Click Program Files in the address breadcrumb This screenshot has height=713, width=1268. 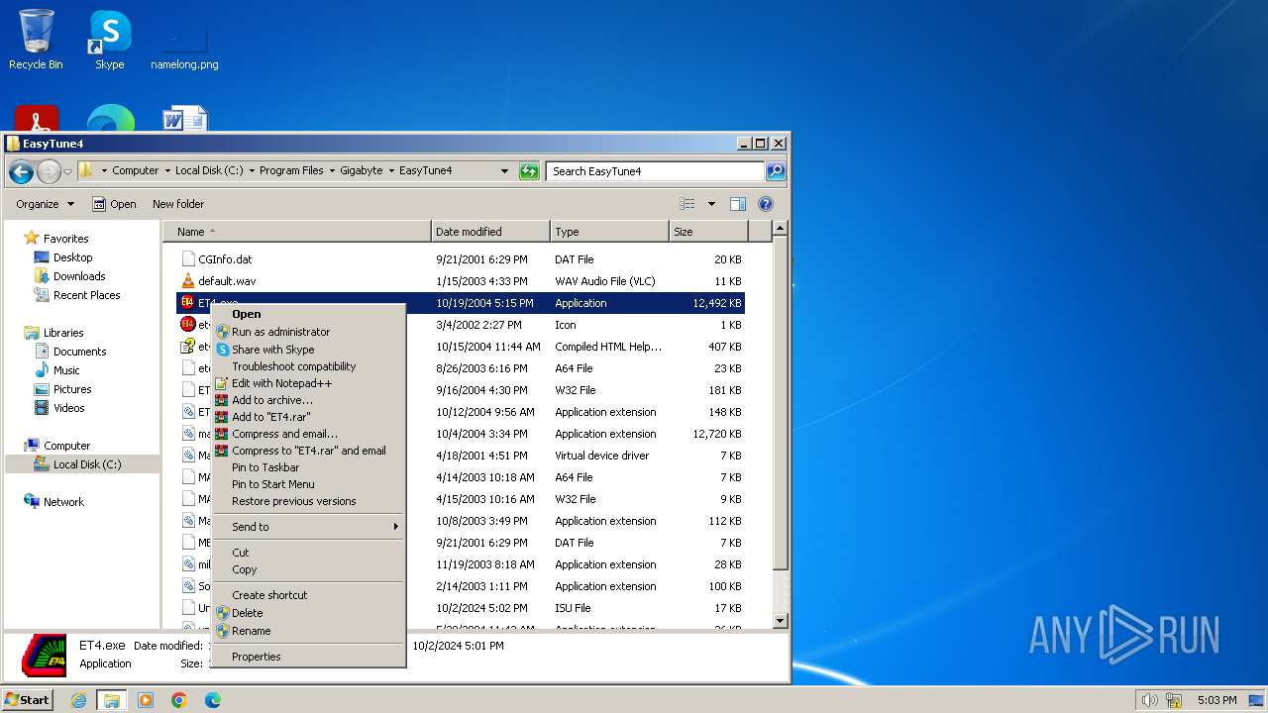[291, 170]
